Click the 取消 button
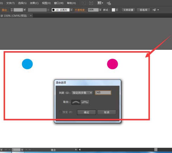The image size is (172, 153). 107,112
